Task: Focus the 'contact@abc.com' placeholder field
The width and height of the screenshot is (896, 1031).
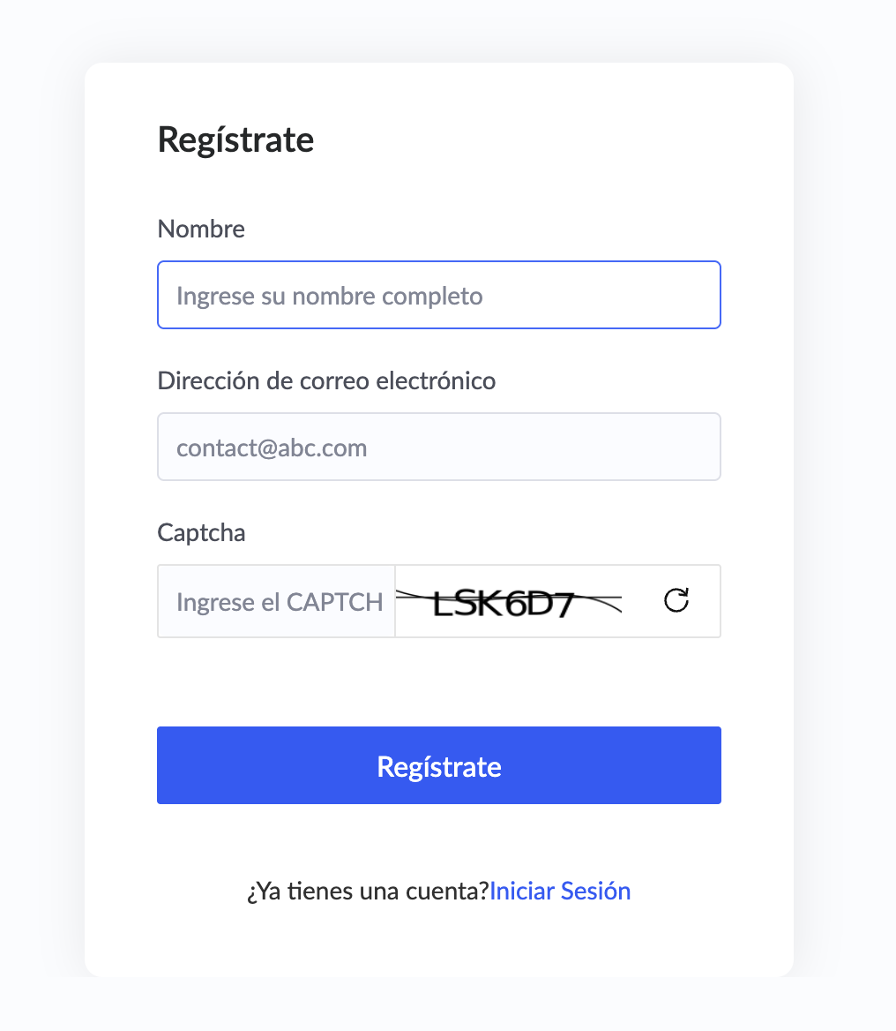Action: tap(439, 447)
